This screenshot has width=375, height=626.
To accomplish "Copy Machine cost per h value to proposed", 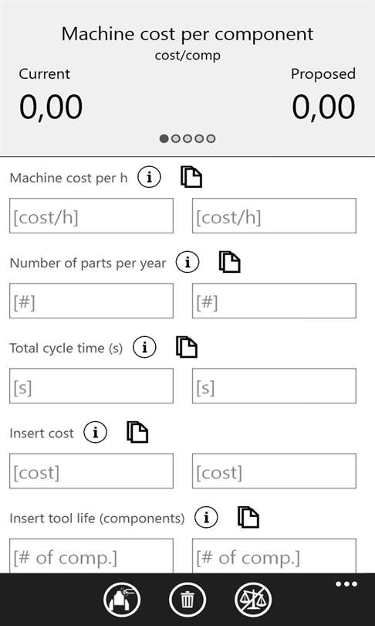I will [x=191, y=177].
